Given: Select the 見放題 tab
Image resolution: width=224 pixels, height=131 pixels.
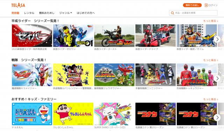Looking at the screenshot, I should [x=15, y=13].
